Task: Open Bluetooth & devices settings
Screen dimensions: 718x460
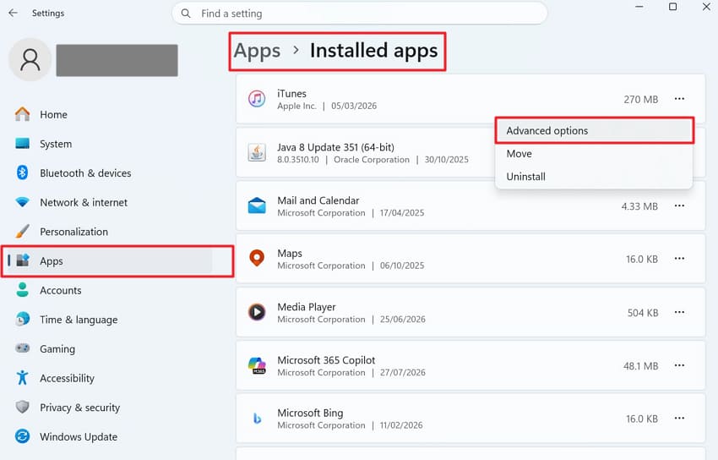Action: point(85,173)
